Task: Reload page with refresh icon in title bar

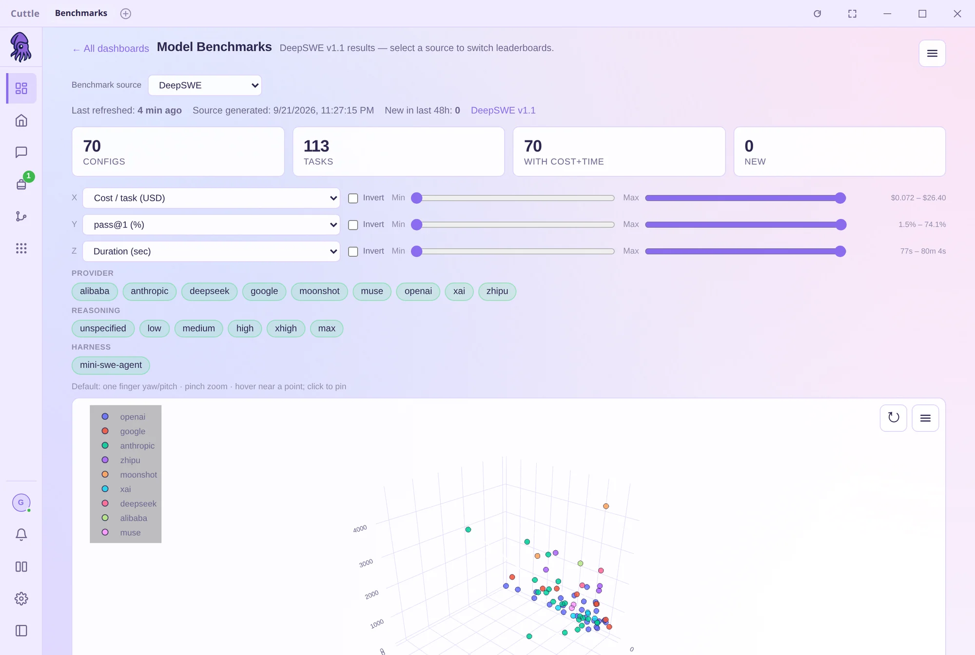Action: coord(817,14)
